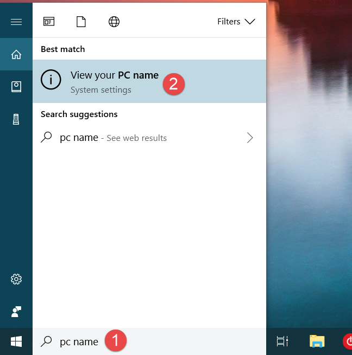Filter results by Apps icon

[x=49, y=22]
